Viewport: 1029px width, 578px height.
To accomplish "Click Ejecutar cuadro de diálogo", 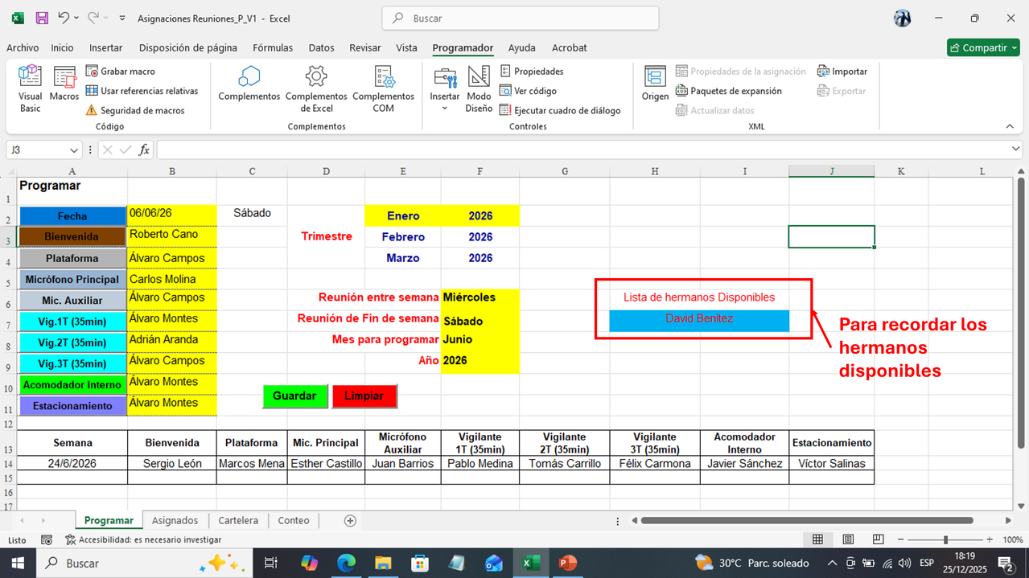I will 560,110.
